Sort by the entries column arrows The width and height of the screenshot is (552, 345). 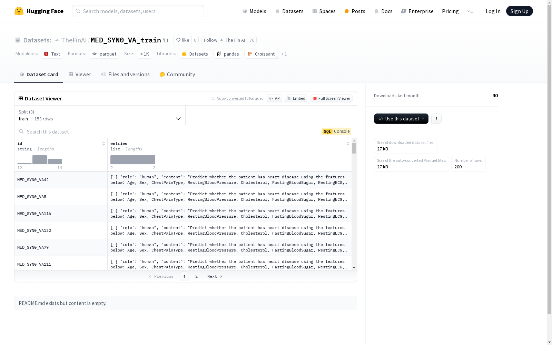tap(348, 144)
